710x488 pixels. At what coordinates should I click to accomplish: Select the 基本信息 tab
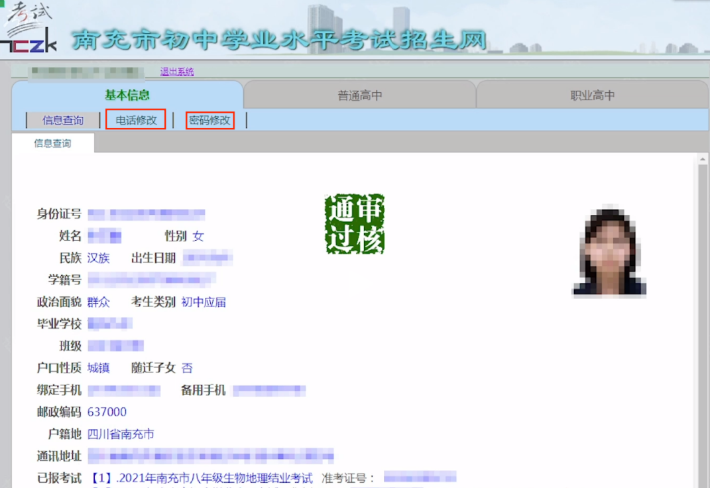pos(126,94)
